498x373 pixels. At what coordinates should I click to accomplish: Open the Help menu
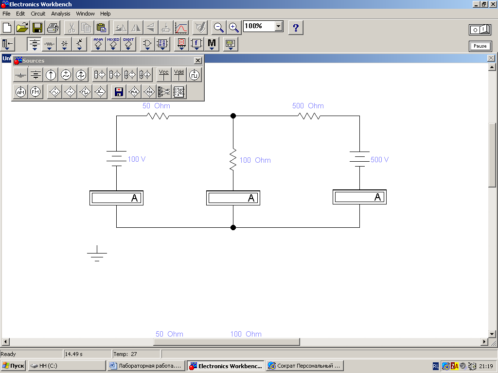[x=106, y=14]
